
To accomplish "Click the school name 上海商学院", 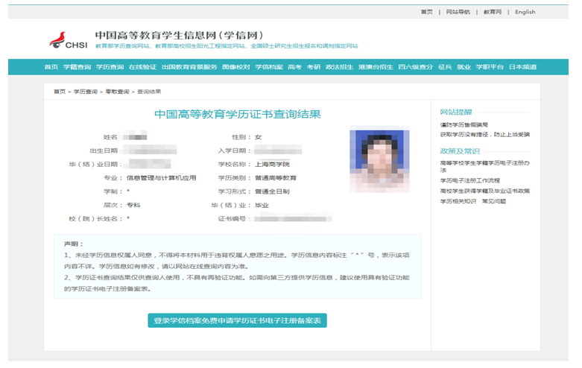I will pyautogui.click(x=272, y=165).
